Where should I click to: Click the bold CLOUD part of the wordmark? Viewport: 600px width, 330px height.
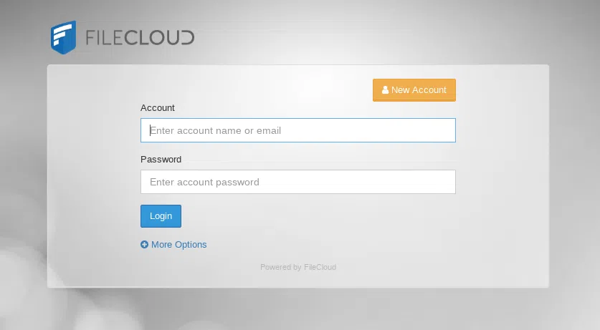159,38
